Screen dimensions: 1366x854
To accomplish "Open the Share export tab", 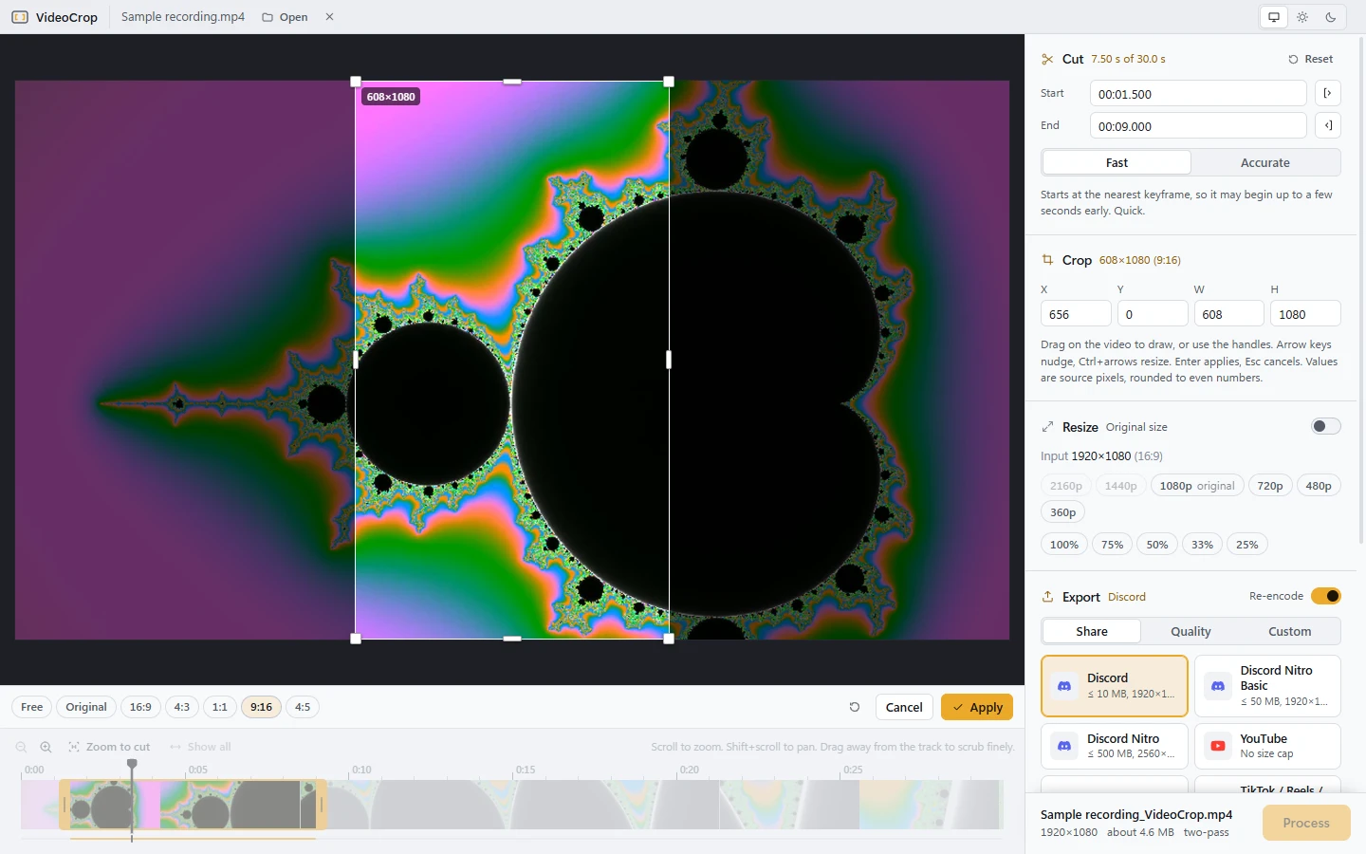I will (x=1091, y=631).
